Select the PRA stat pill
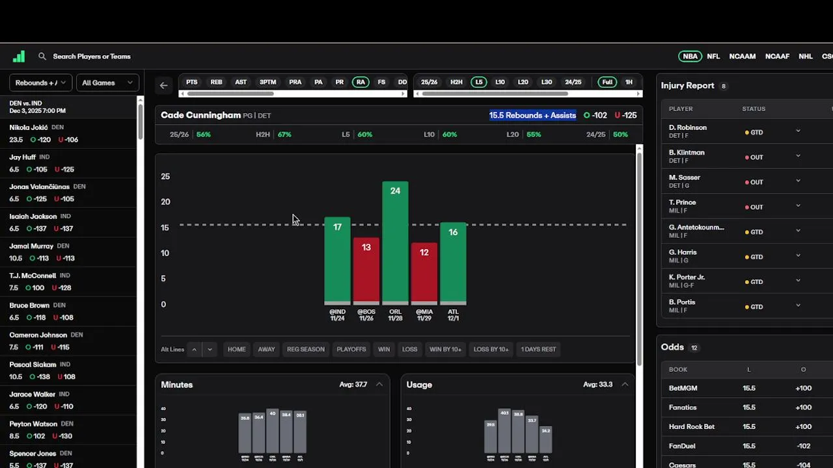Viewport: 833px width, 468px height. coord(295,83)
